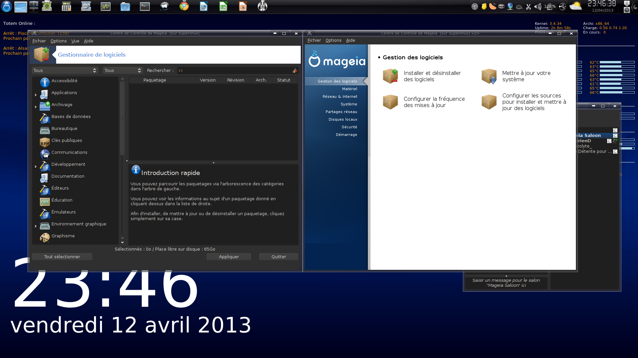This screenshot has height=358, width=638.
Task: Select the Réseau & Internet sidebar tab
Action: coord(340,96)
